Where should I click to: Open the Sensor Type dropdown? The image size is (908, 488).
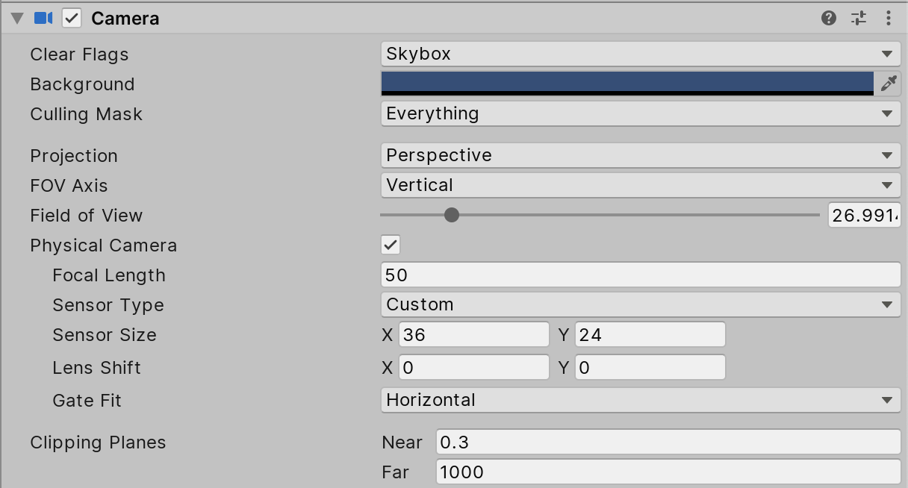(x=641, y=304)
